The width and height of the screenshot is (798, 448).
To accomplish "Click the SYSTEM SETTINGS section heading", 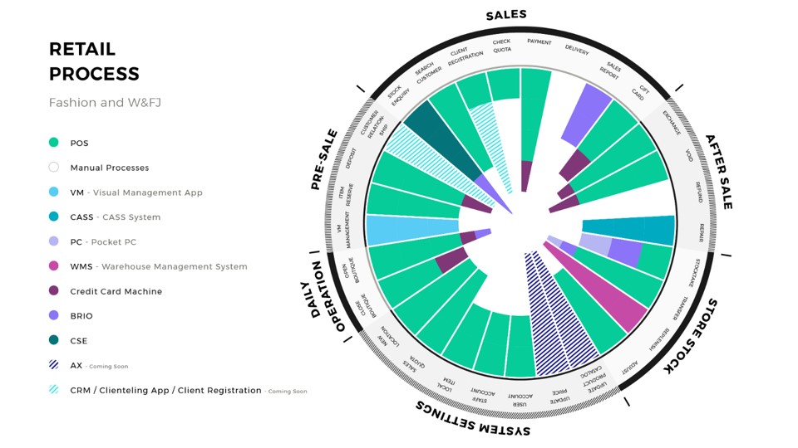I will tap(473, 419).
